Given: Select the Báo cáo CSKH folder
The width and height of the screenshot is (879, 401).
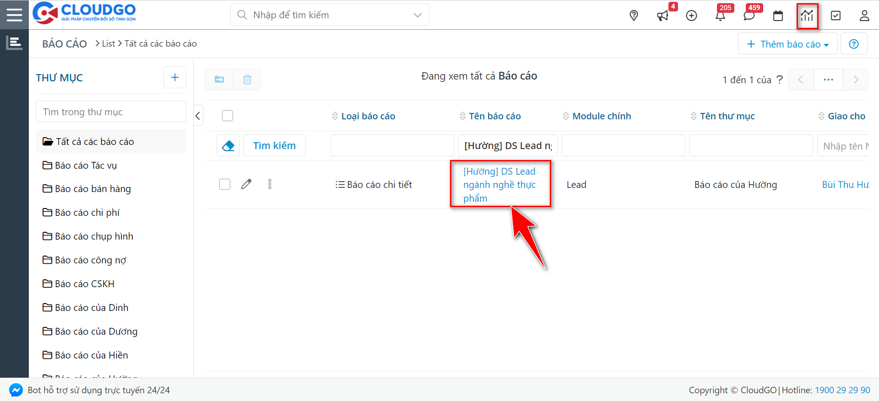Looking at the screenshot, I should pyautogui.click(x=84, y=284).
